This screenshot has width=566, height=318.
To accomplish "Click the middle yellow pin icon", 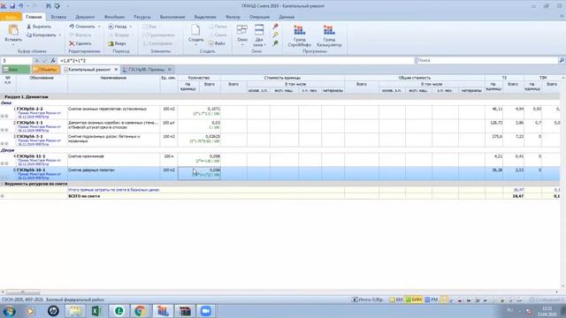I will (275, 35).
